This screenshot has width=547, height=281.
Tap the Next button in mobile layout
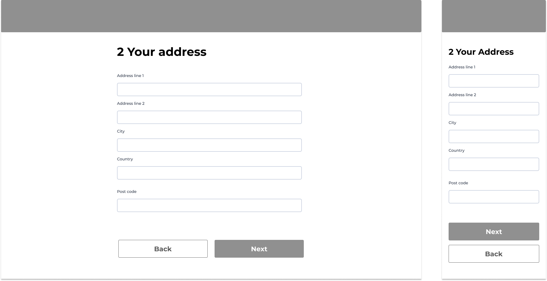(494, 232)
